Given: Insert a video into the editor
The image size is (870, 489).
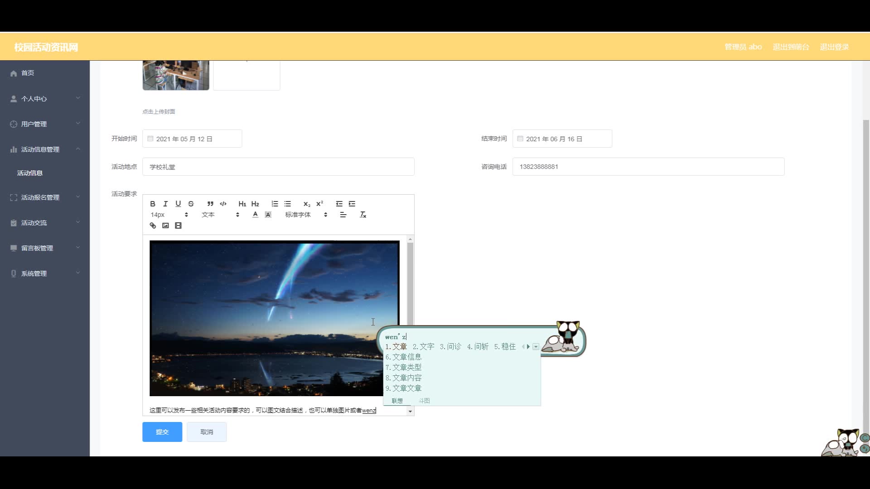Looking at the screenshot, I should click(x=178, y=225).
